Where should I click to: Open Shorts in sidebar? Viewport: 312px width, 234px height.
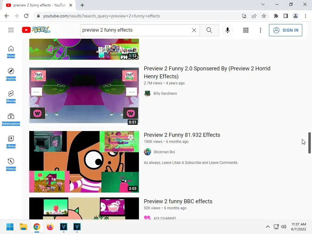(11, 97)
